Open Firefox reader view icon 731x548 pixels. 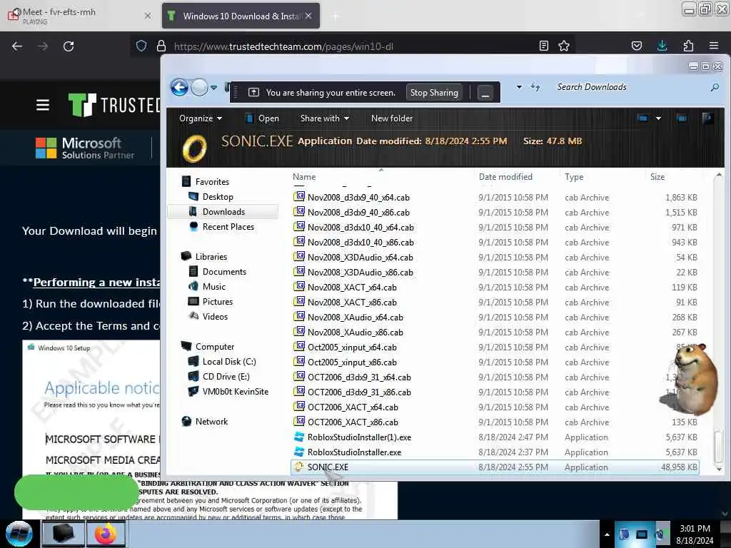point(543,46)
